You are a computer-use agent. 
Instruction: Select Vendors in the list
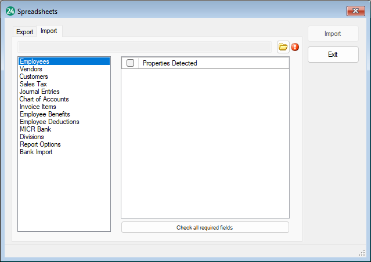coord(31,69)
